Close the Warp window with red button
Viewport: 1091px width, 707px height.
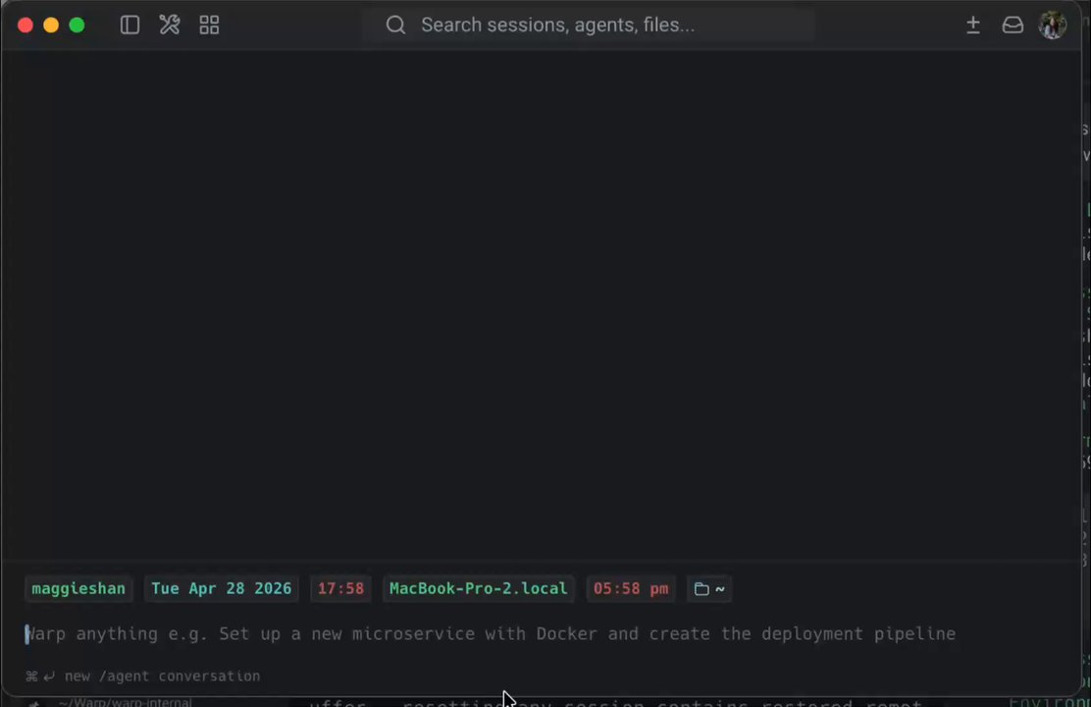tap(26, 26)
